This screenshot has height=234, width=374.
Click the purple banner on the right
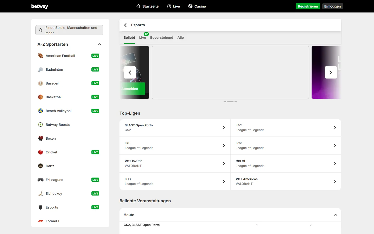(326, 73)
